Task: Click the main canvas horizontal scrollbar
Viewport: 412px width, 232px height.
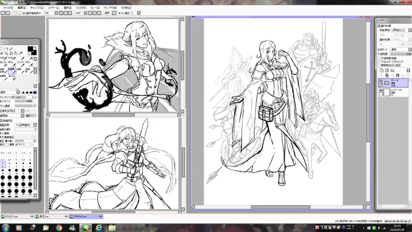Action: click(x=281, y=207)
